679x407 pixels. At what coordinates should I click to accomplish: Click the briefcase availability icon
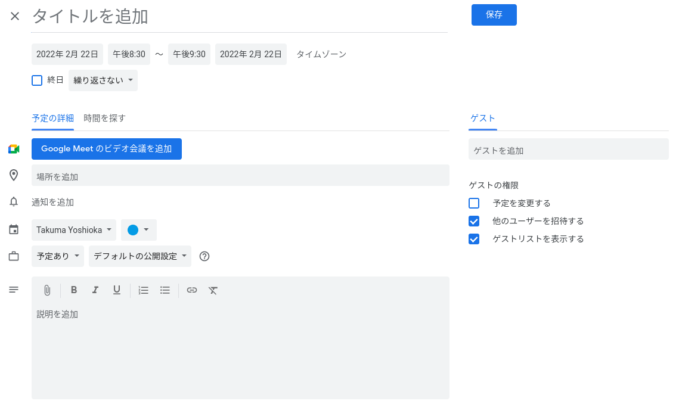pos(14,256)
